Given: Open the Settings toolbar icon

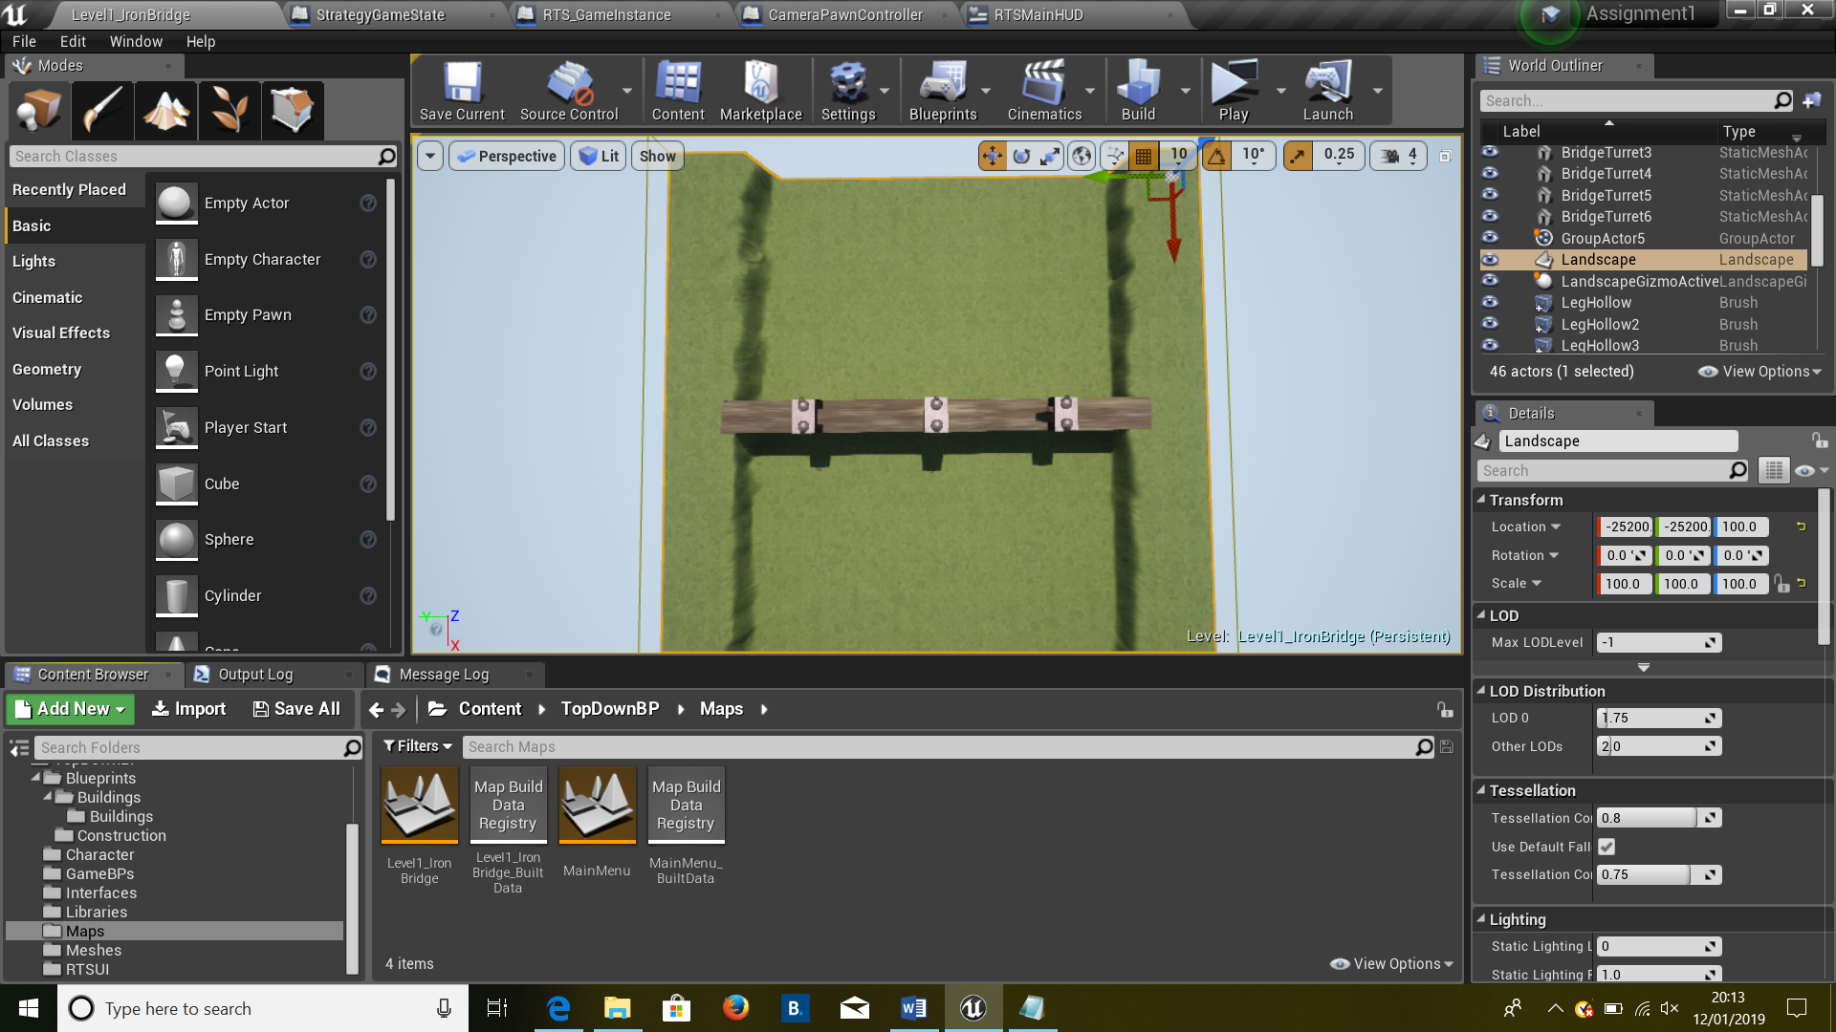Looking at the screenshot, I should coord(848,91).
